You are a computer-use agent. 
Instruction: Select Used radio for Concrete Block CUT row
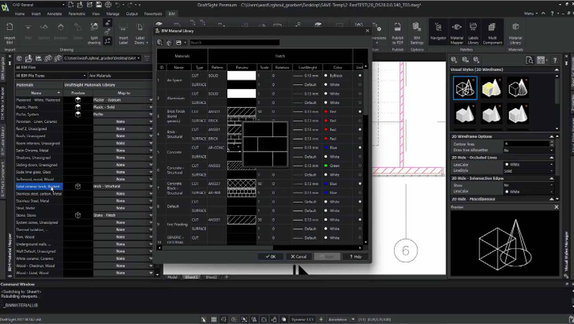360,184
